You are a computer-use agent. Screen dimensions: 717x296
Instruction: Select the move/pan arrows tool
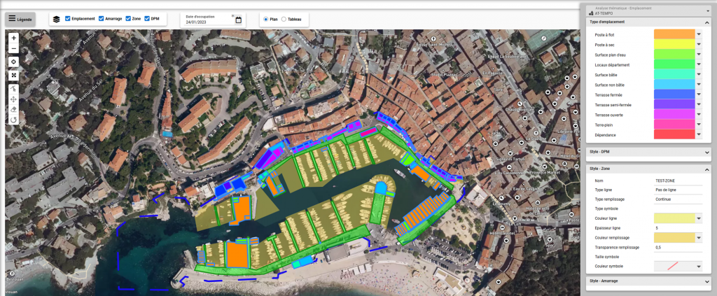(x=14, y=99)
